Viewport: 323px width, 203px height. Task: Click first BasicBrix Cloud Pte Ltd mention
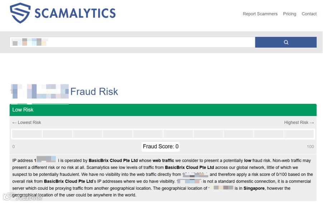click(x=113, y=161)
